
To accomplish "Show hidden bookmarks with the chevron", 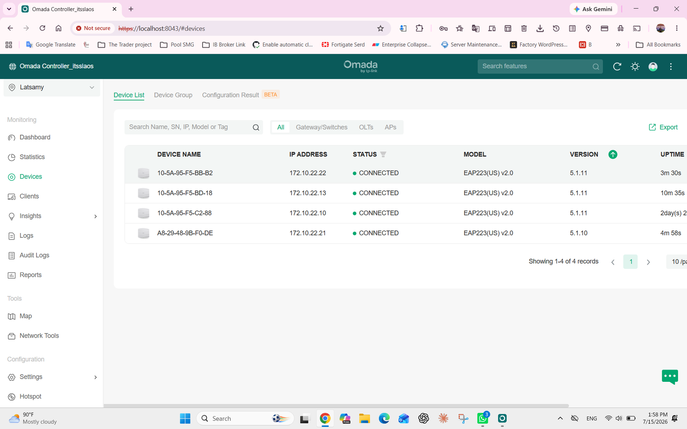I will point(618,45).
